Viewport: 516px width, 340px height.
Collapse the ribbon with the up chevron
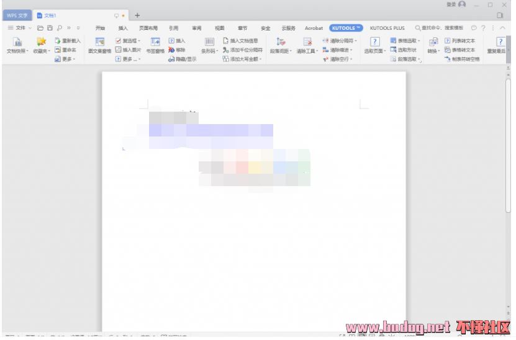(x=502, y=28)
